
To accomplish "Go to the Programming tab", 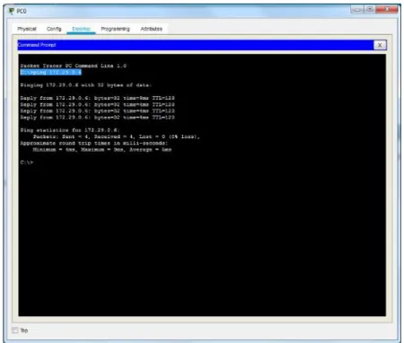I will point(115,29).
